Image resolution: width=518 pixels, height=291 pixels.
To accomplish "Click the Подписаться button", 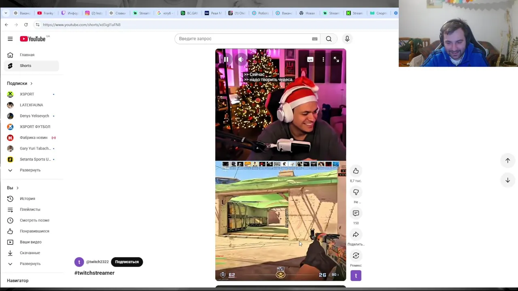I will pos(127,262).
